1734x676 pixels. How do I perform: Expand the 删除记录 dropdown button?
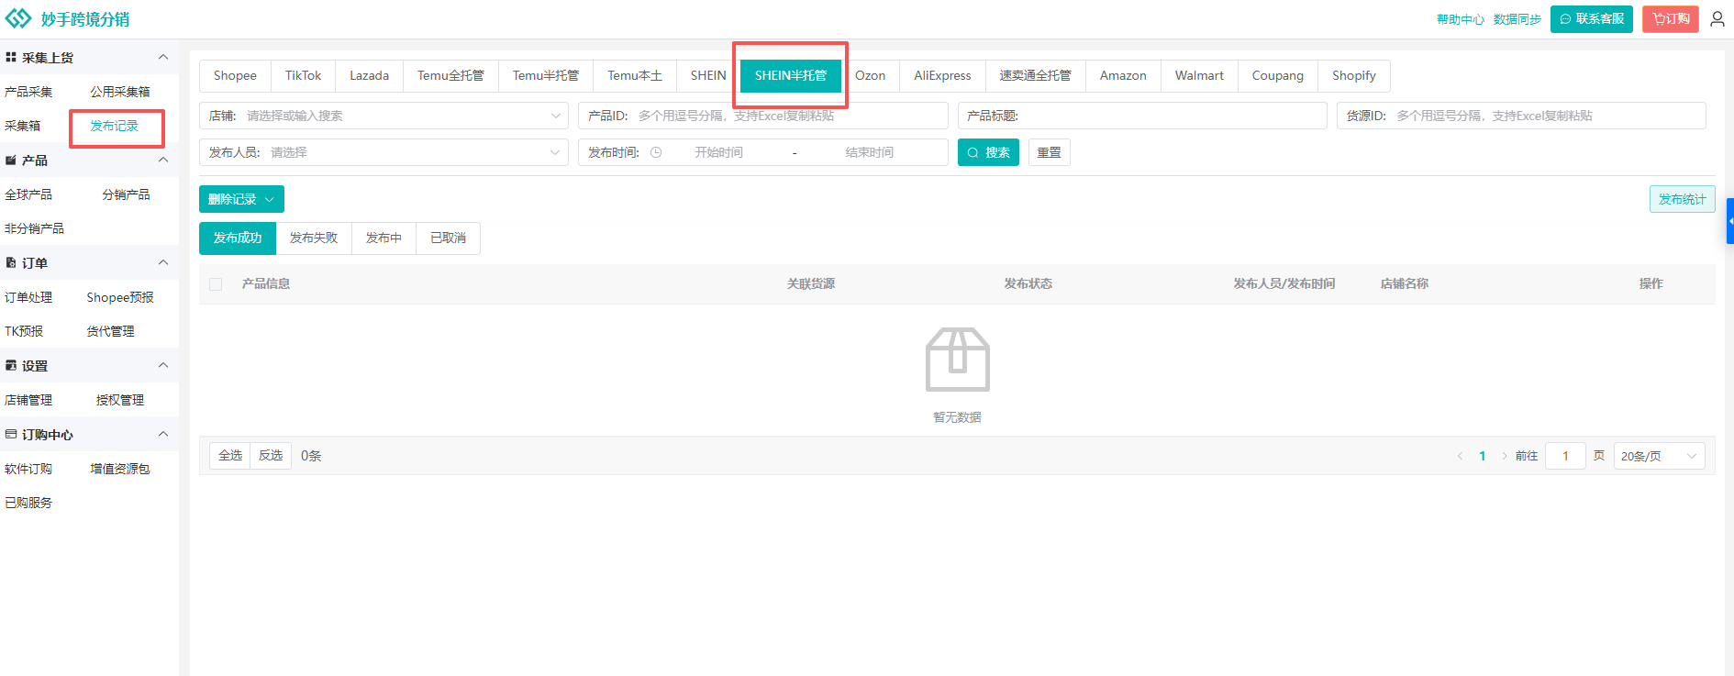click(241, 199)
